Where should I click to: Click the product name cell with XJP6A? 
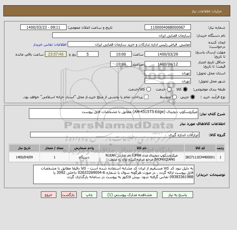tap(142, 157)
